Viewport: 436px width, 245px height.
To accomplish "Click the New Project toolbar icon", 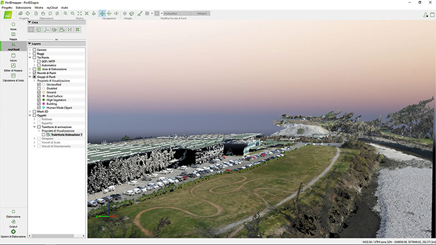I will [x=21, y=13].
